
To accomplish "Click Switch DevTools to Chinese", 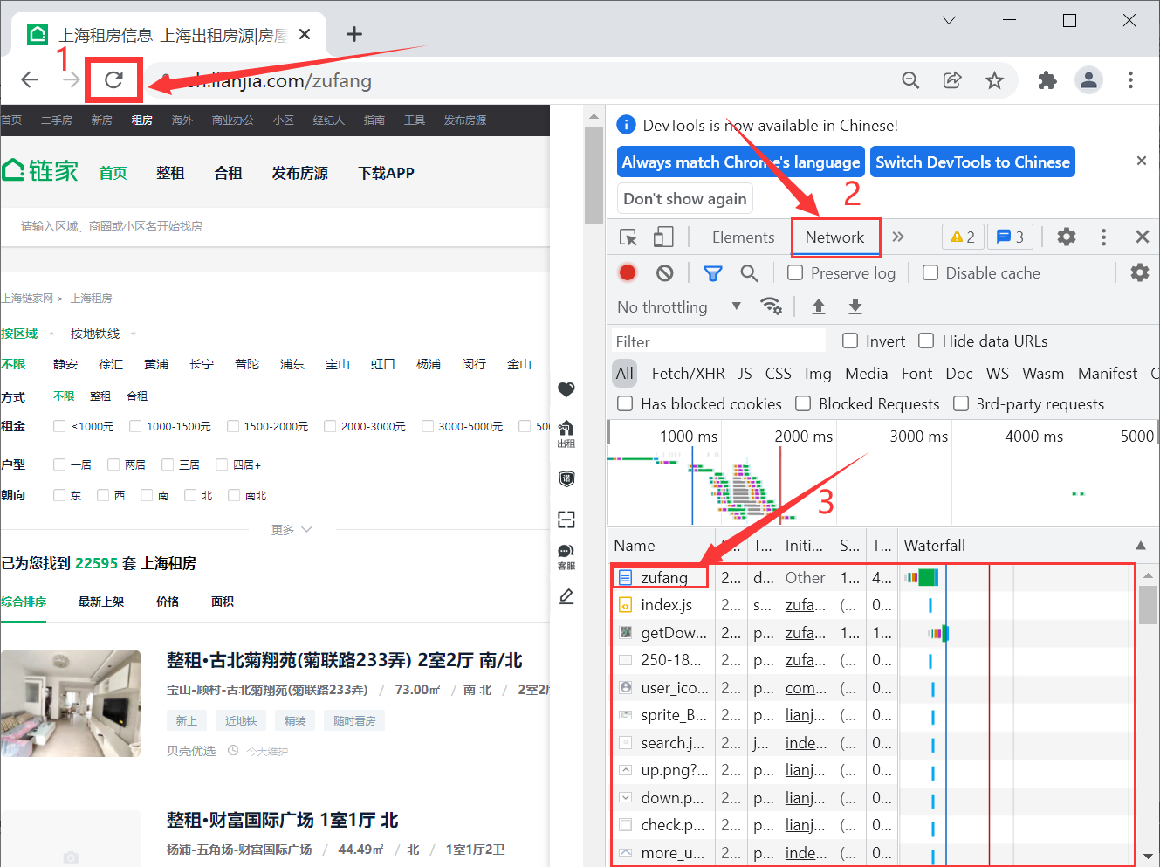I will (x=972, y=162).
